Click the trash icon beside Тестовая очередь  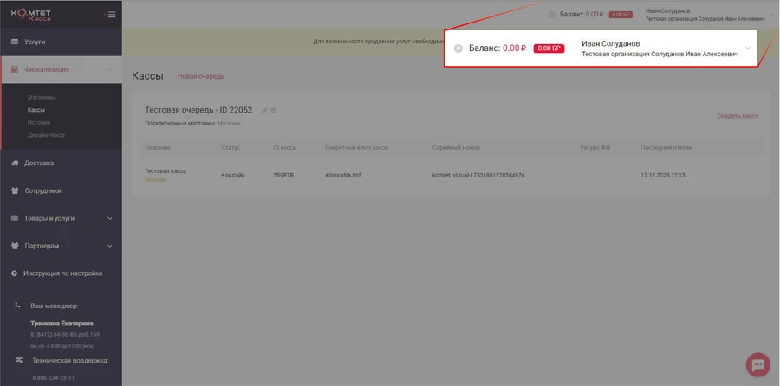pyautogui.click(x=274, y=110)
